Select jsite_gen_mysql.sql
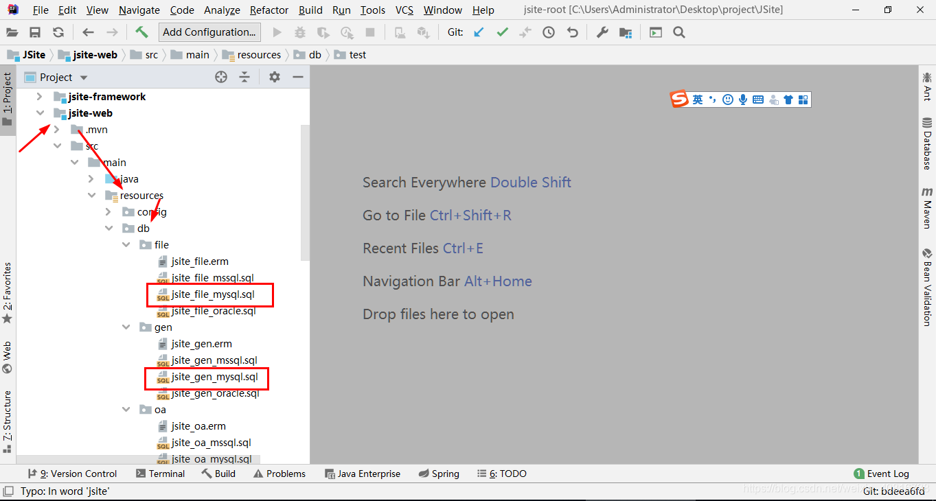Viewport: 936px width, 501px height. point(215,377)
